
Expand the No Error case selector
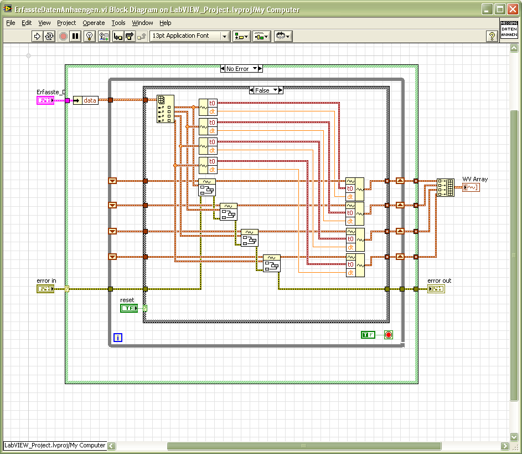pos(255,69)
